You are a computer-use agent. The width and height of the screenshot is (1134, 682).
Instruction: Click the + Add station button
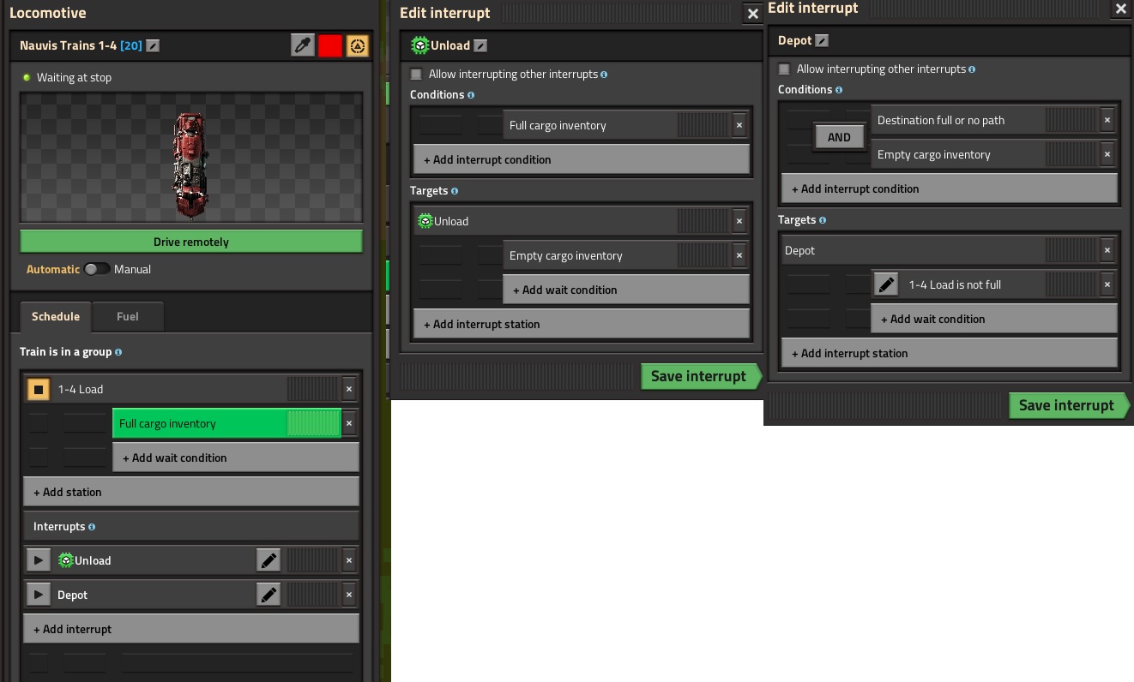191,492
